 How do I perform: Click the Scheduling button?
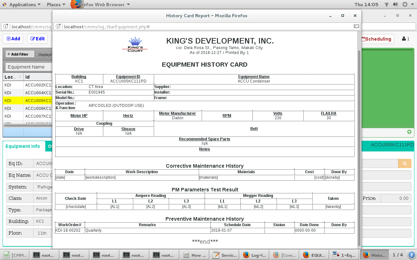coord(377,39)
